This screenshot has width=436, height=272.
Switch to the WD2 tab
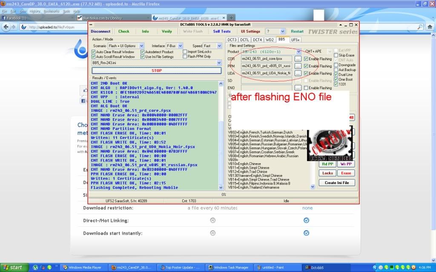coord(270,40)
